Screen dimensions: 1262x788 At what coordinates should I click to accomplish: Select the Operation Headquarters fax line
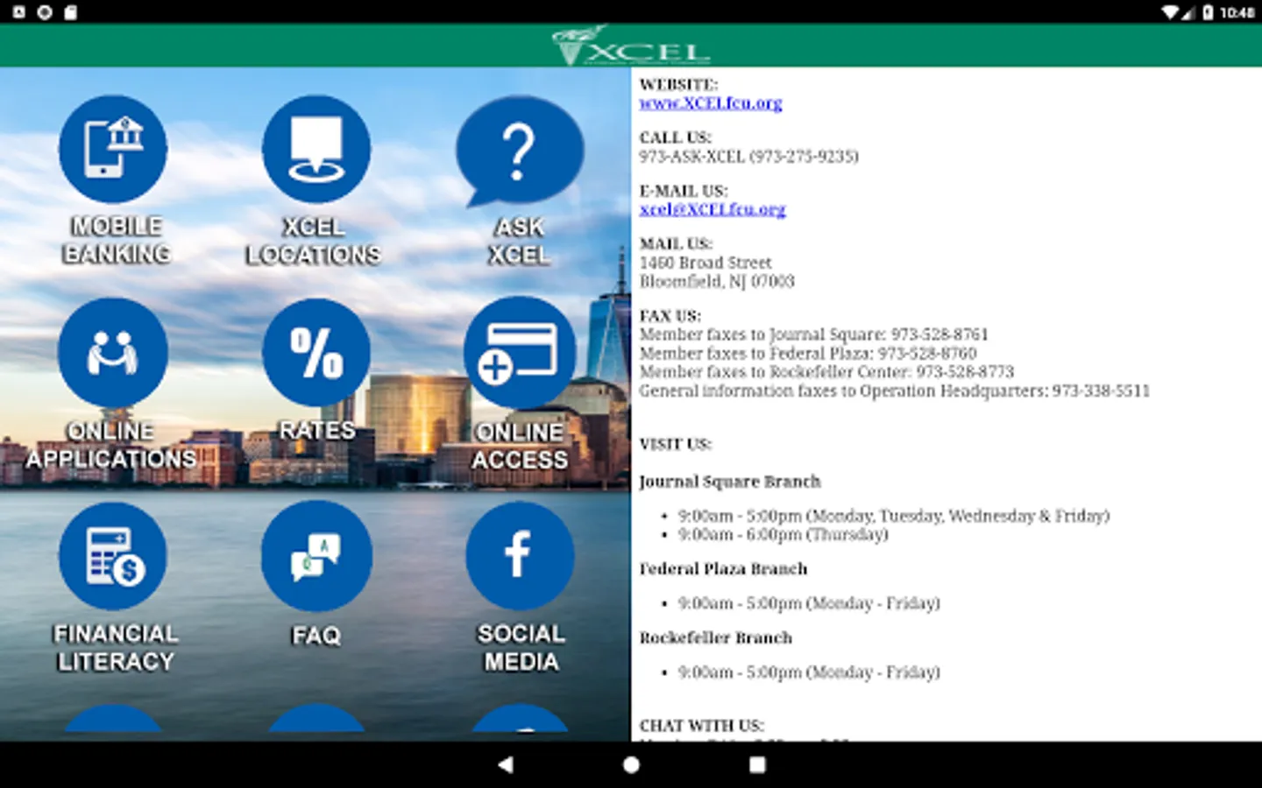[x=894, y=390]
